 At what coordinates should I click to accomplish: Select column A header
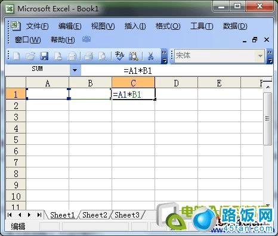[47, 83]
